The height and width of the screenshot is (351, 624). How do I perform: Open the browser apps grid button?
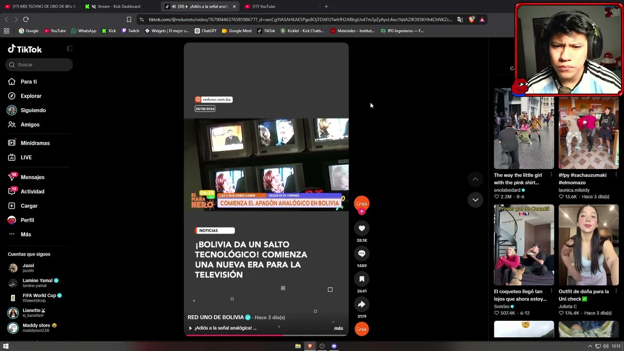point(6,31)
